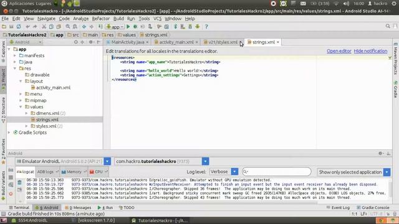Collapse the res folder
This screenshot has height=224, width=399.
15,68
